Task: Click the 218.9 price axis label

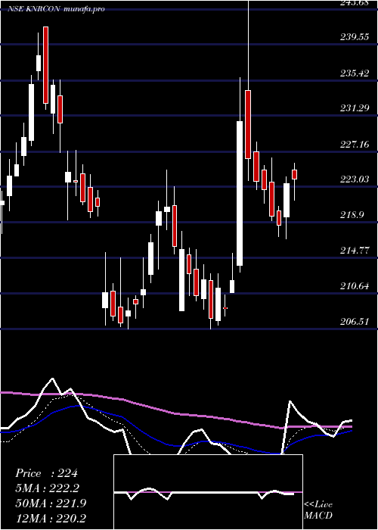Action: tap(352, 214)
